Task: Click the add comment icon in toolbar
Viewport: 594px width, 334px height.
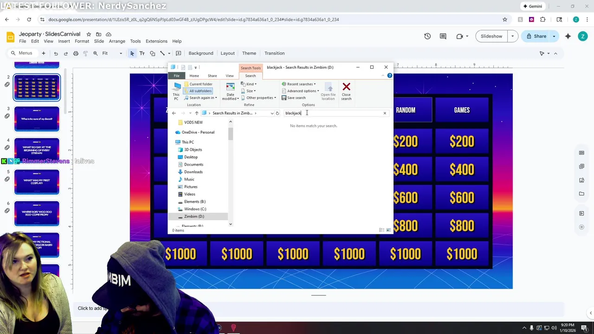Action: coord(178,53)
